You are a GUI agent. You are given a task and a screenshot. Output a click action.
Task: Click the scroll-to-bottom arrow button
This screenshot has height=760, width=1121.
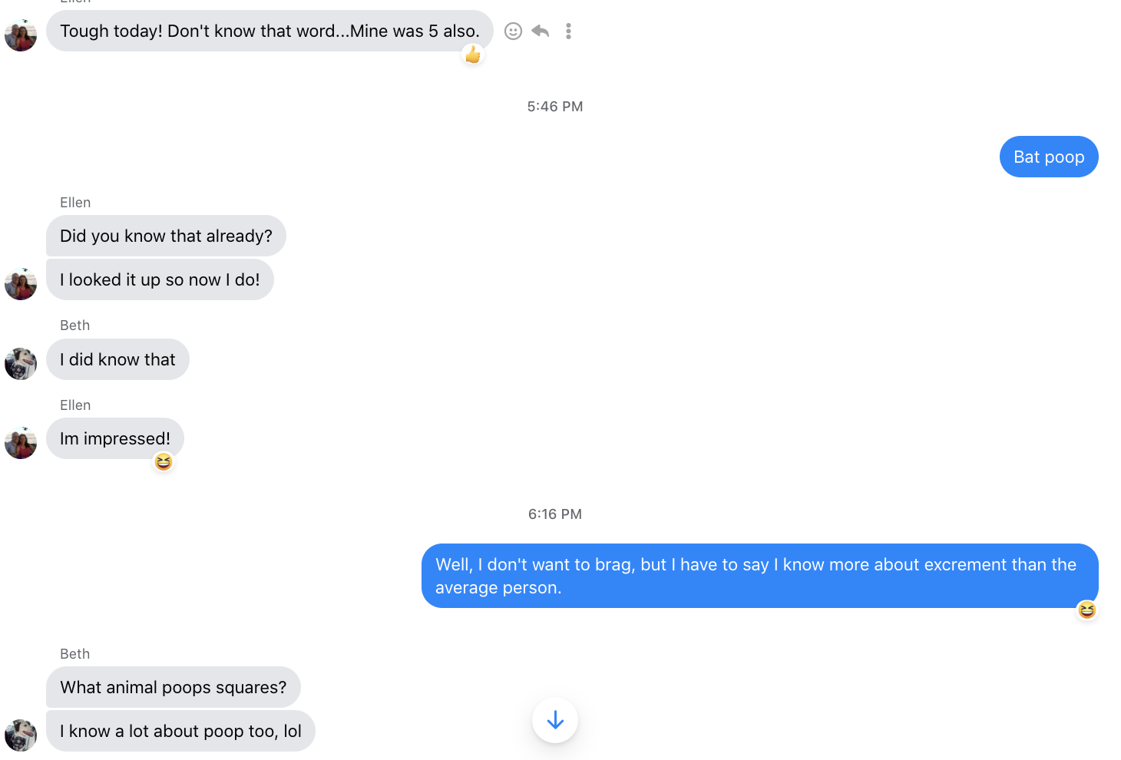[x=554, y=720]
